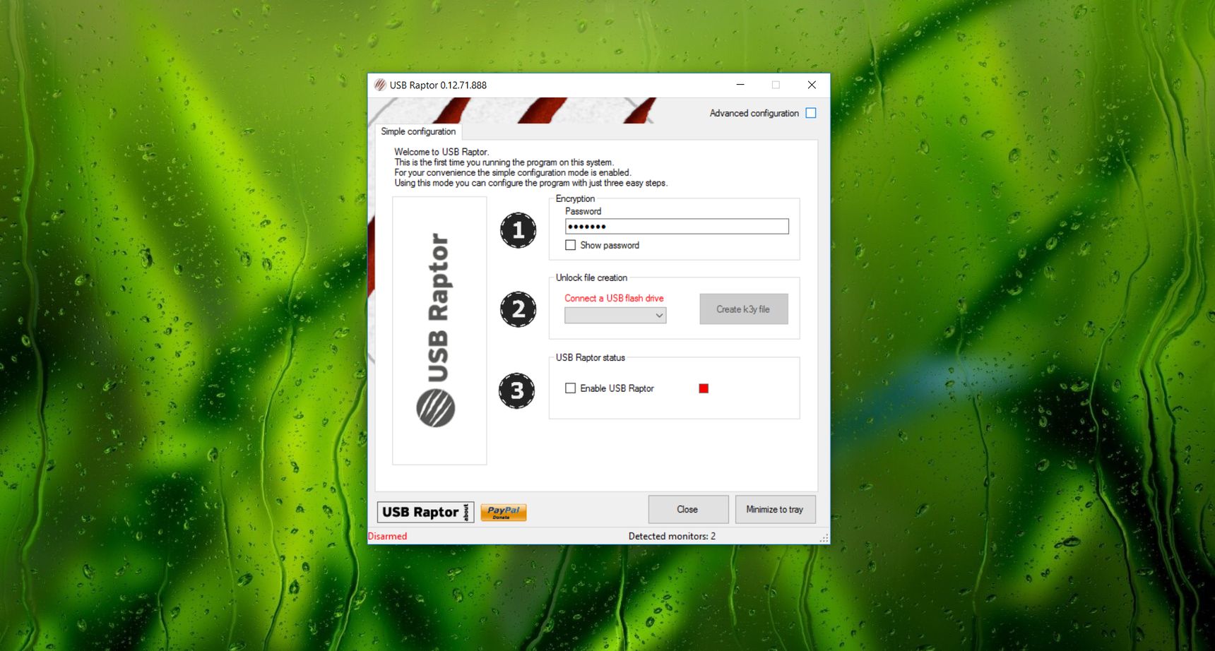Screen dimensions: 1215x651
Task: Click the red status indicator square
Action: pyautogui.click(x=704, y=388)
